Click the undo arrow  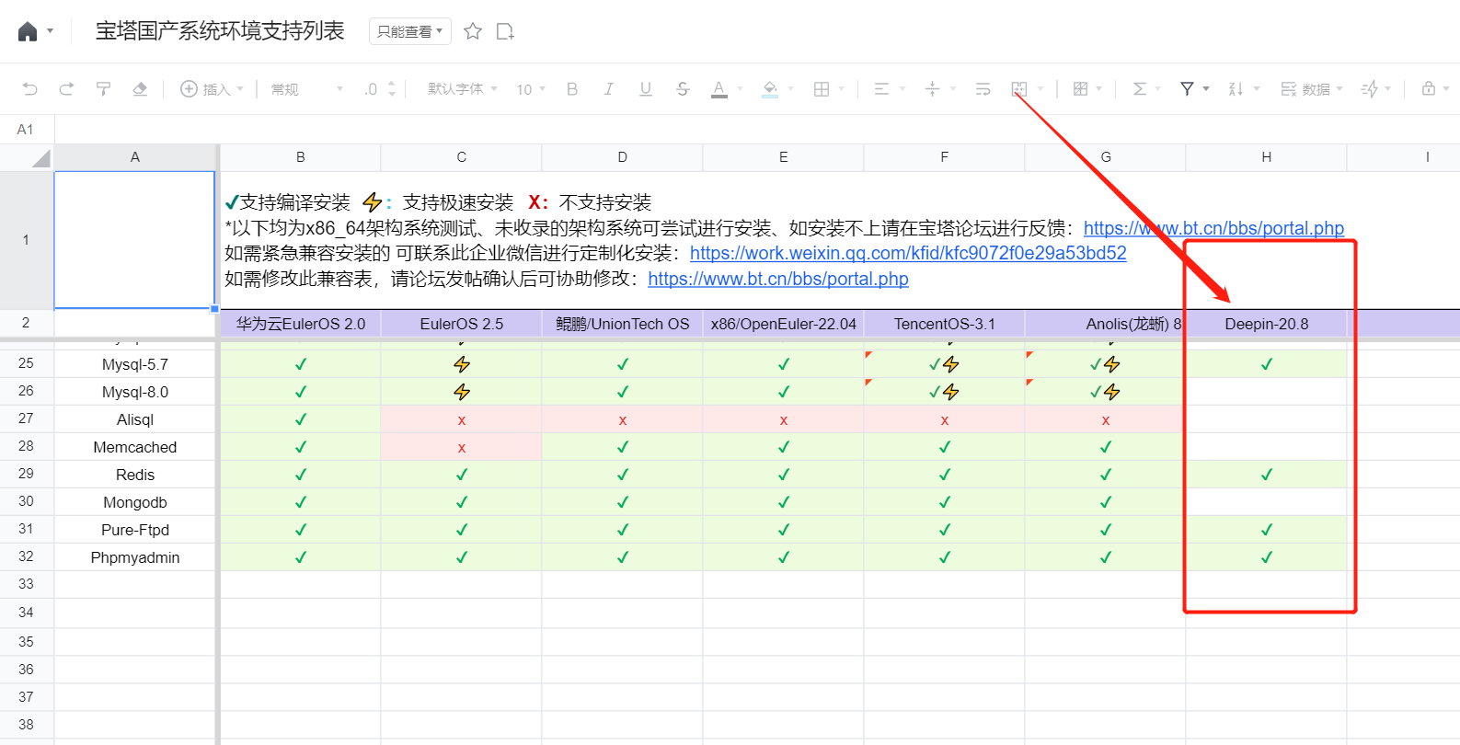(x=30, y=89)
